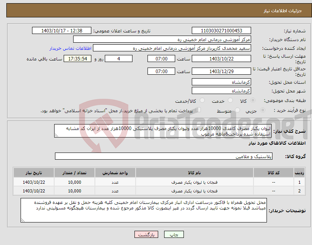
Task: Click need date 1403/10/22 in row 1
Action: pos(34,182)
